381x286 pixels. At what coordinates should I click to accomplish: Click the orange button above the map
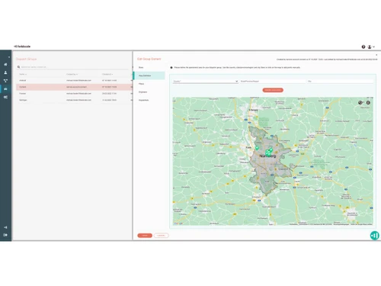tap(273, 90)
